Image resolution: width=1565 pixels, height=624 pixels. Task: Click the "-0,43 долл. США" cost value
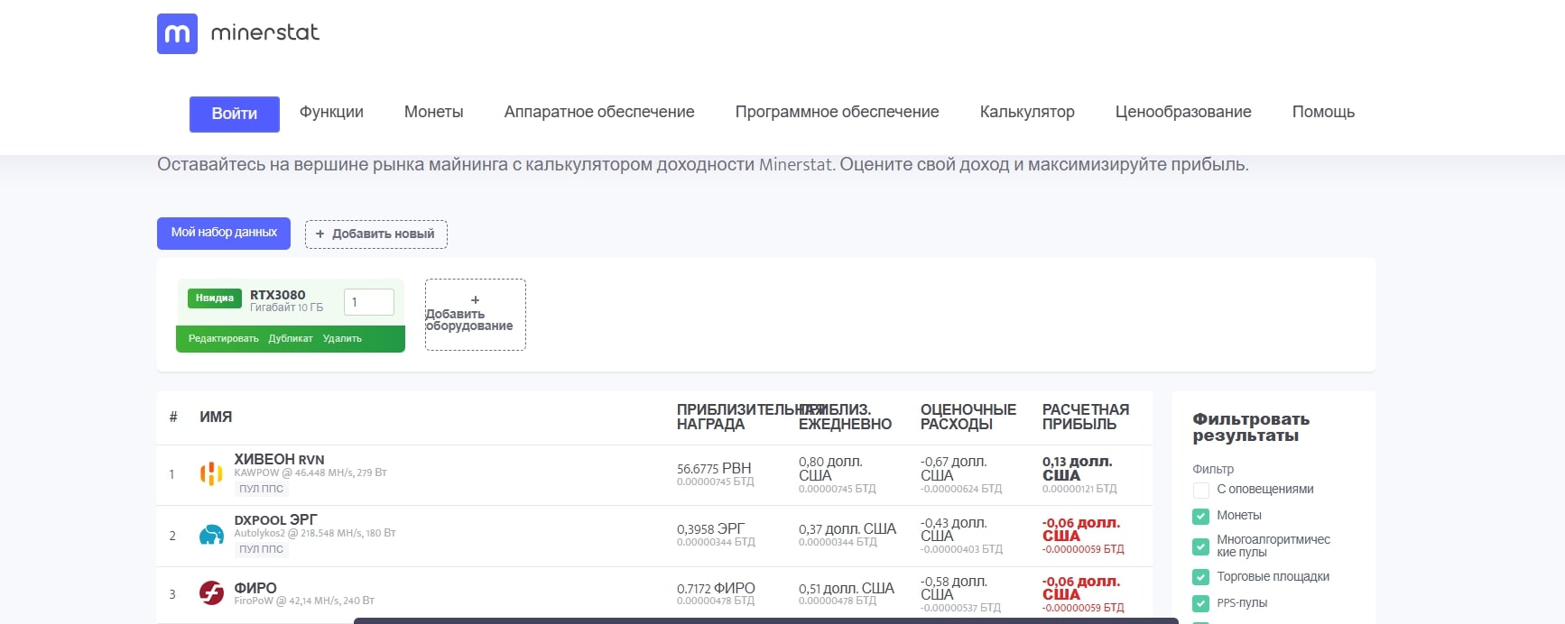954,529
